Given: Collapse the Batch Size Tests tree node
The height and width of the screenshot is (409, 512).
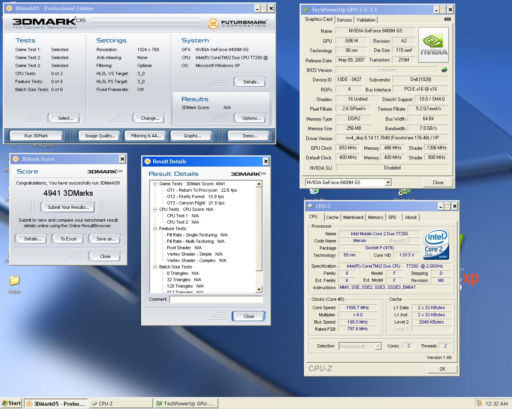Looking at the screenshot, I should [x=155, y=267].
